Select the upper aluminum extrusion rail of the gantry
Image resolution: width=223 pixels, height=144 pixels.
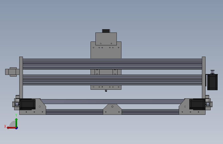(x=112, y=64)
